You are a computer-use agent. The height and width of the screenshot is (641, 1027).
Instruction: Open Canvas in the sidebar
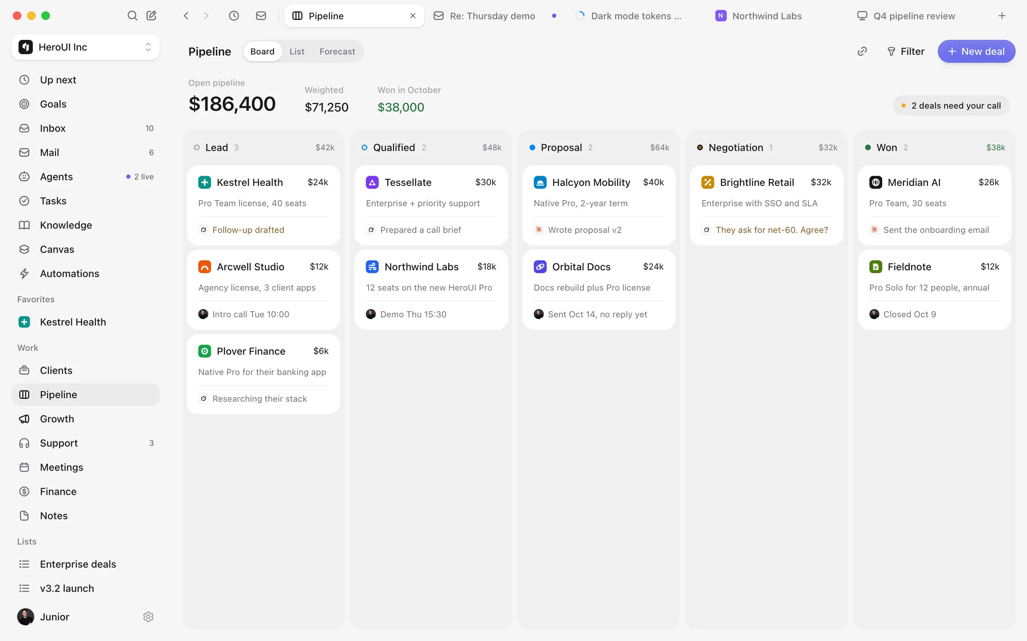[x=86, y=249]
